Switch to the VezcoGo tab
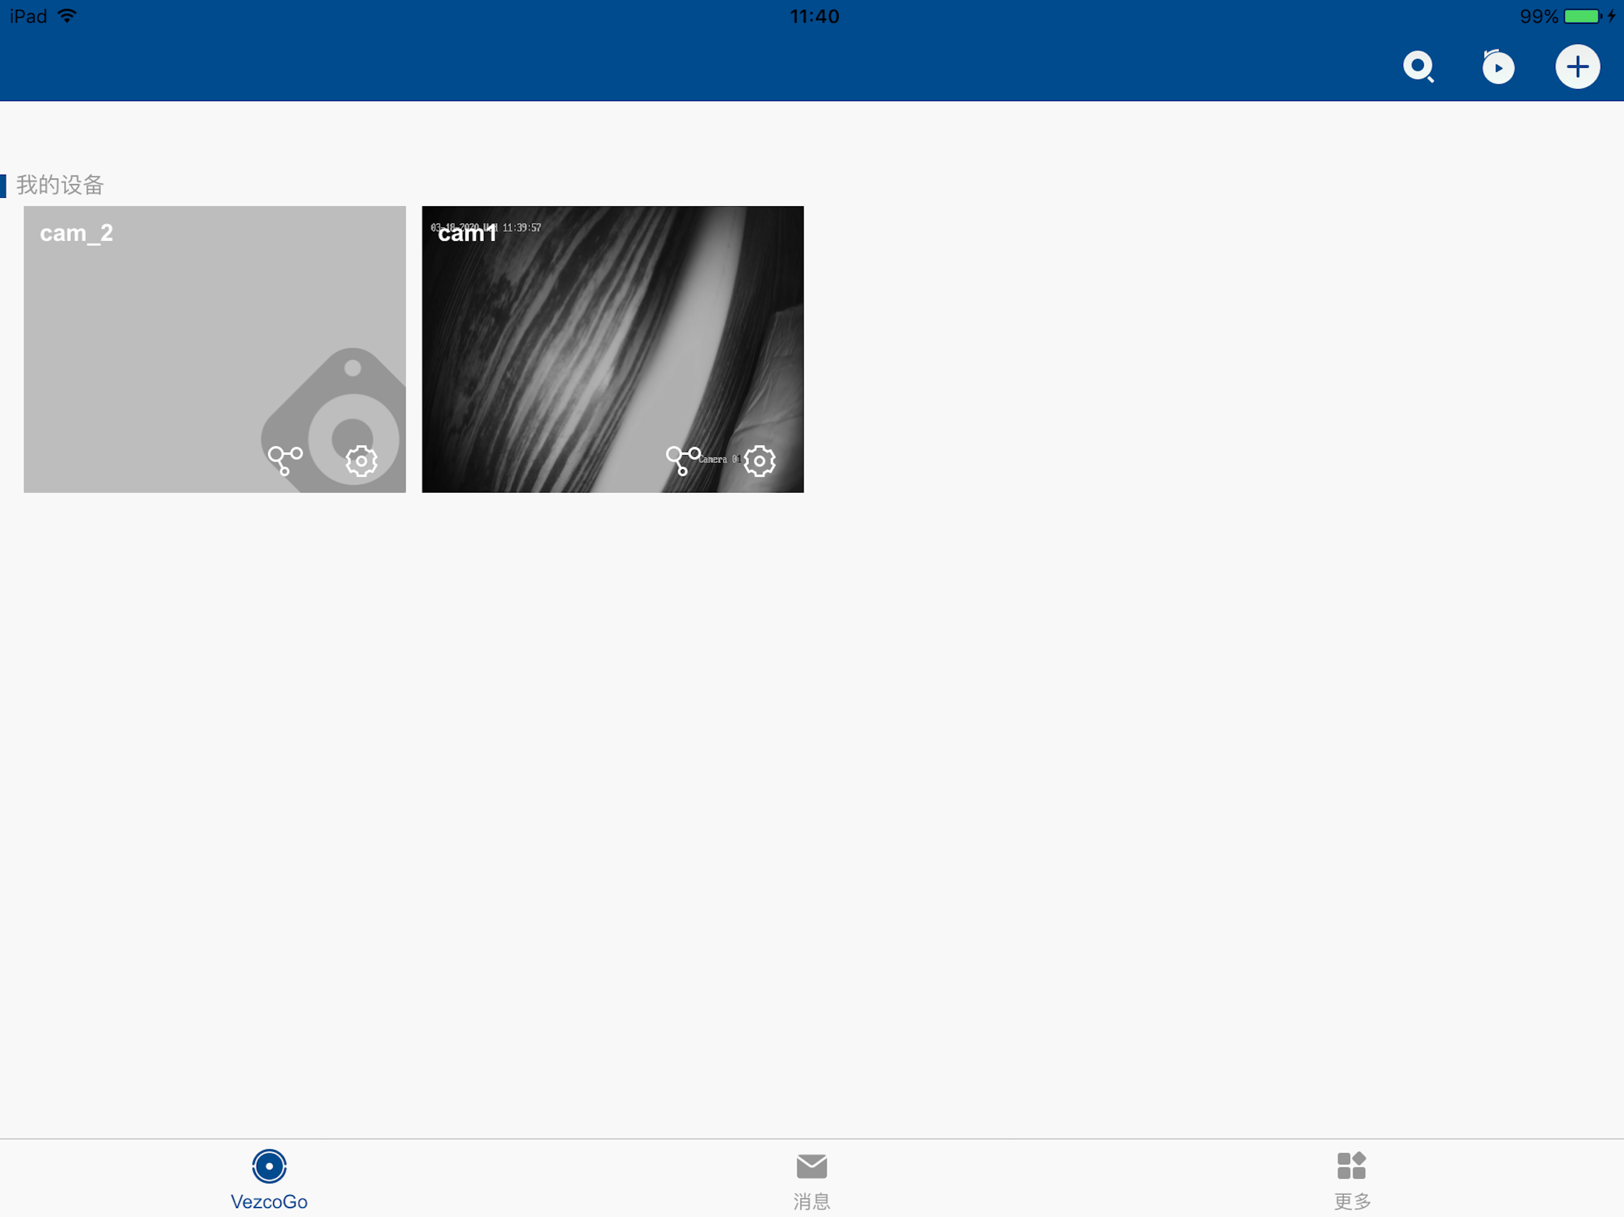Image resolution: width=1624 pixels, height=1217 pixels. pyautogui.click(x=269, y=1179)
